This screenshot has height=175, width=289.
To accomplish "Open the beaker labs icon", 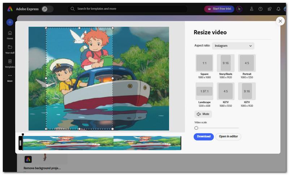I will pos(251,9).
